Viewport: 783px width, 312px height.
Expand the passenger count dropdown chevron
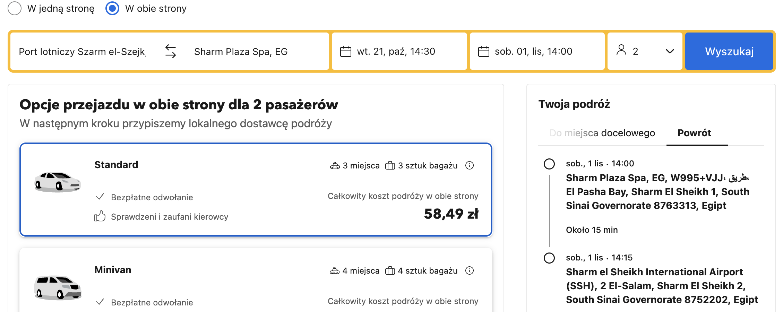[670, 51]
